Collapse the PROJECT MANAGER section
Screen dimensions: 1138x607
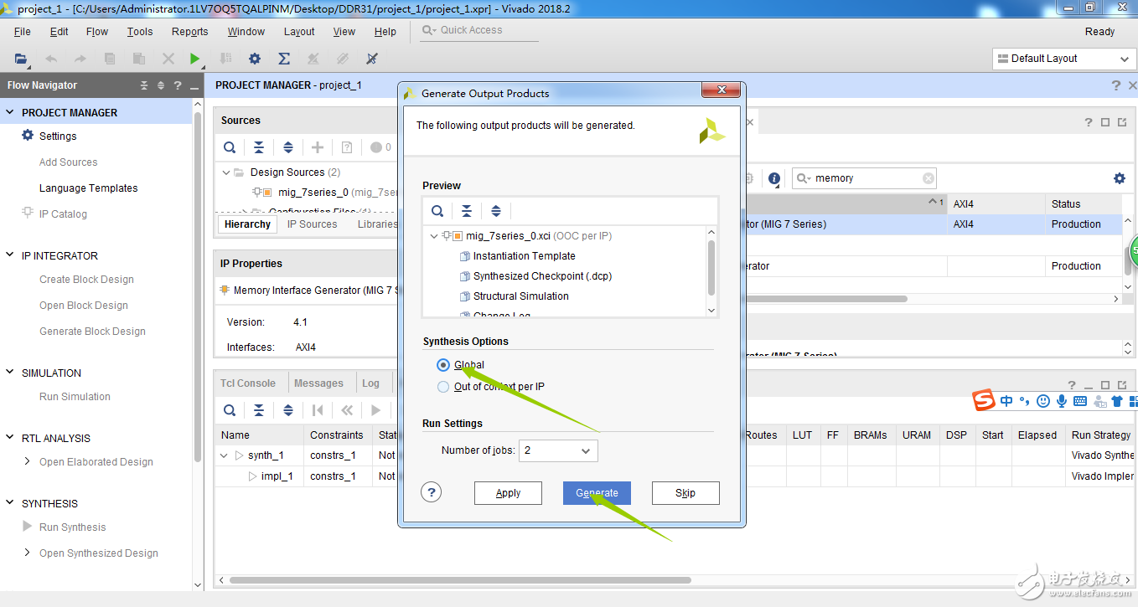[x=10, y=112]
